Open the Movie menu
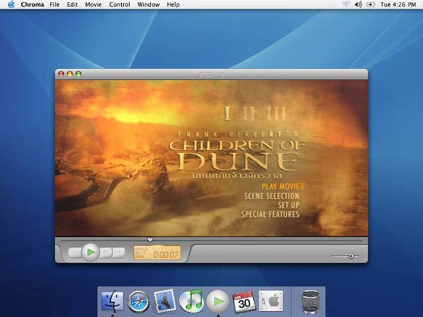 point(93,4)
